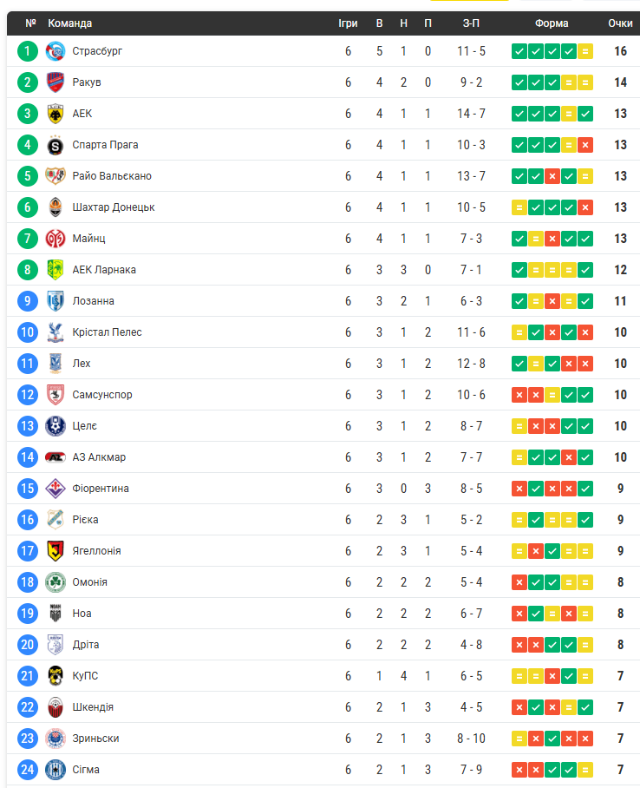This screenshot has height=788, width=640.
Task: Click the КуПС yellow-black logo
Action: coord(56,676)
